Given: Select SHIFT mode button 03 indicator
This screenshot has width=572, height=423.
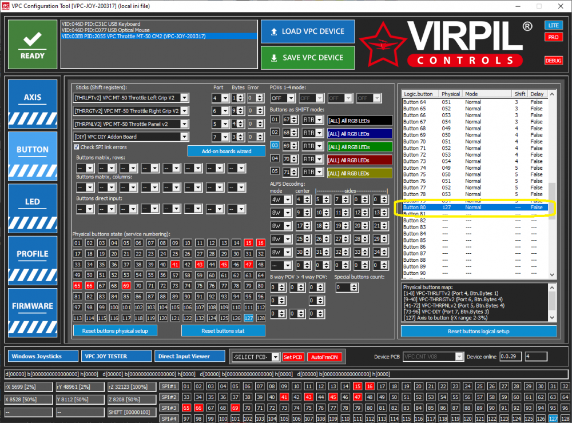Looking at the screenshot, I should coord(275,145).
